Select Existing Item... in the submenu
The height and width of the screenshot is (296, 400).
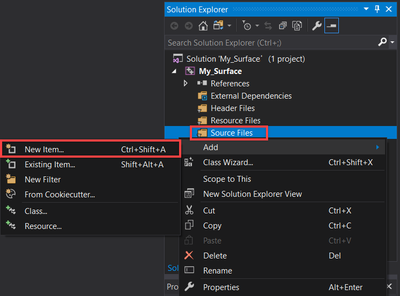point(49,165)
